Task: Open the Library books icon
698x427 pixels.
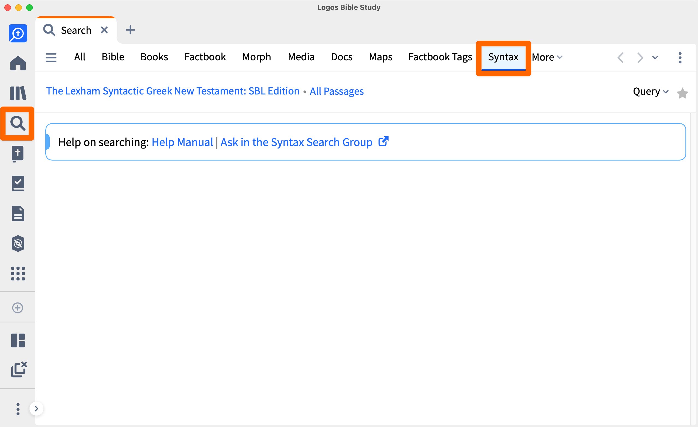Action: (18, 93)
